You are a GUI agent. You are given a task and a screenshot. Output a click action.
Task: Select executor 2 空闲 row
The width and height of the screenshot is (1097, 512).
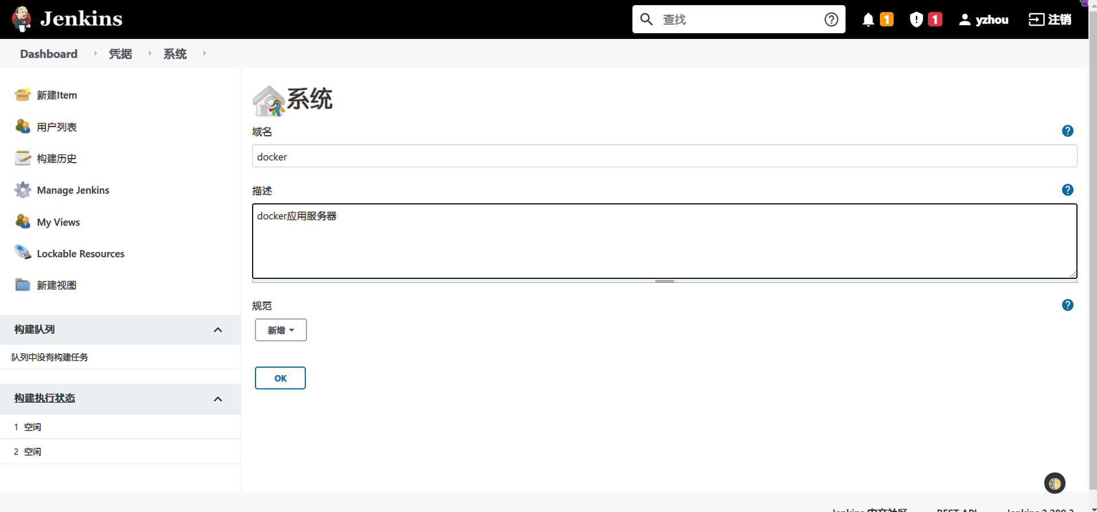pos(120,452)
